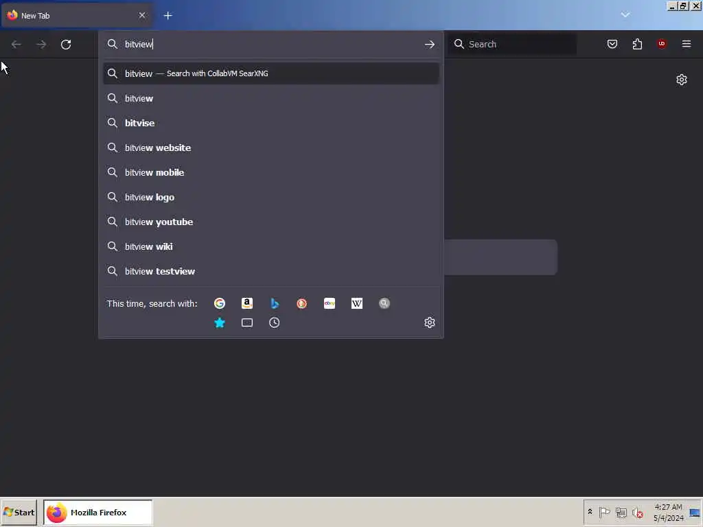Show hidden tray icons chevron
This screenshot has height=527, width=703.
[x=590, y=512]
